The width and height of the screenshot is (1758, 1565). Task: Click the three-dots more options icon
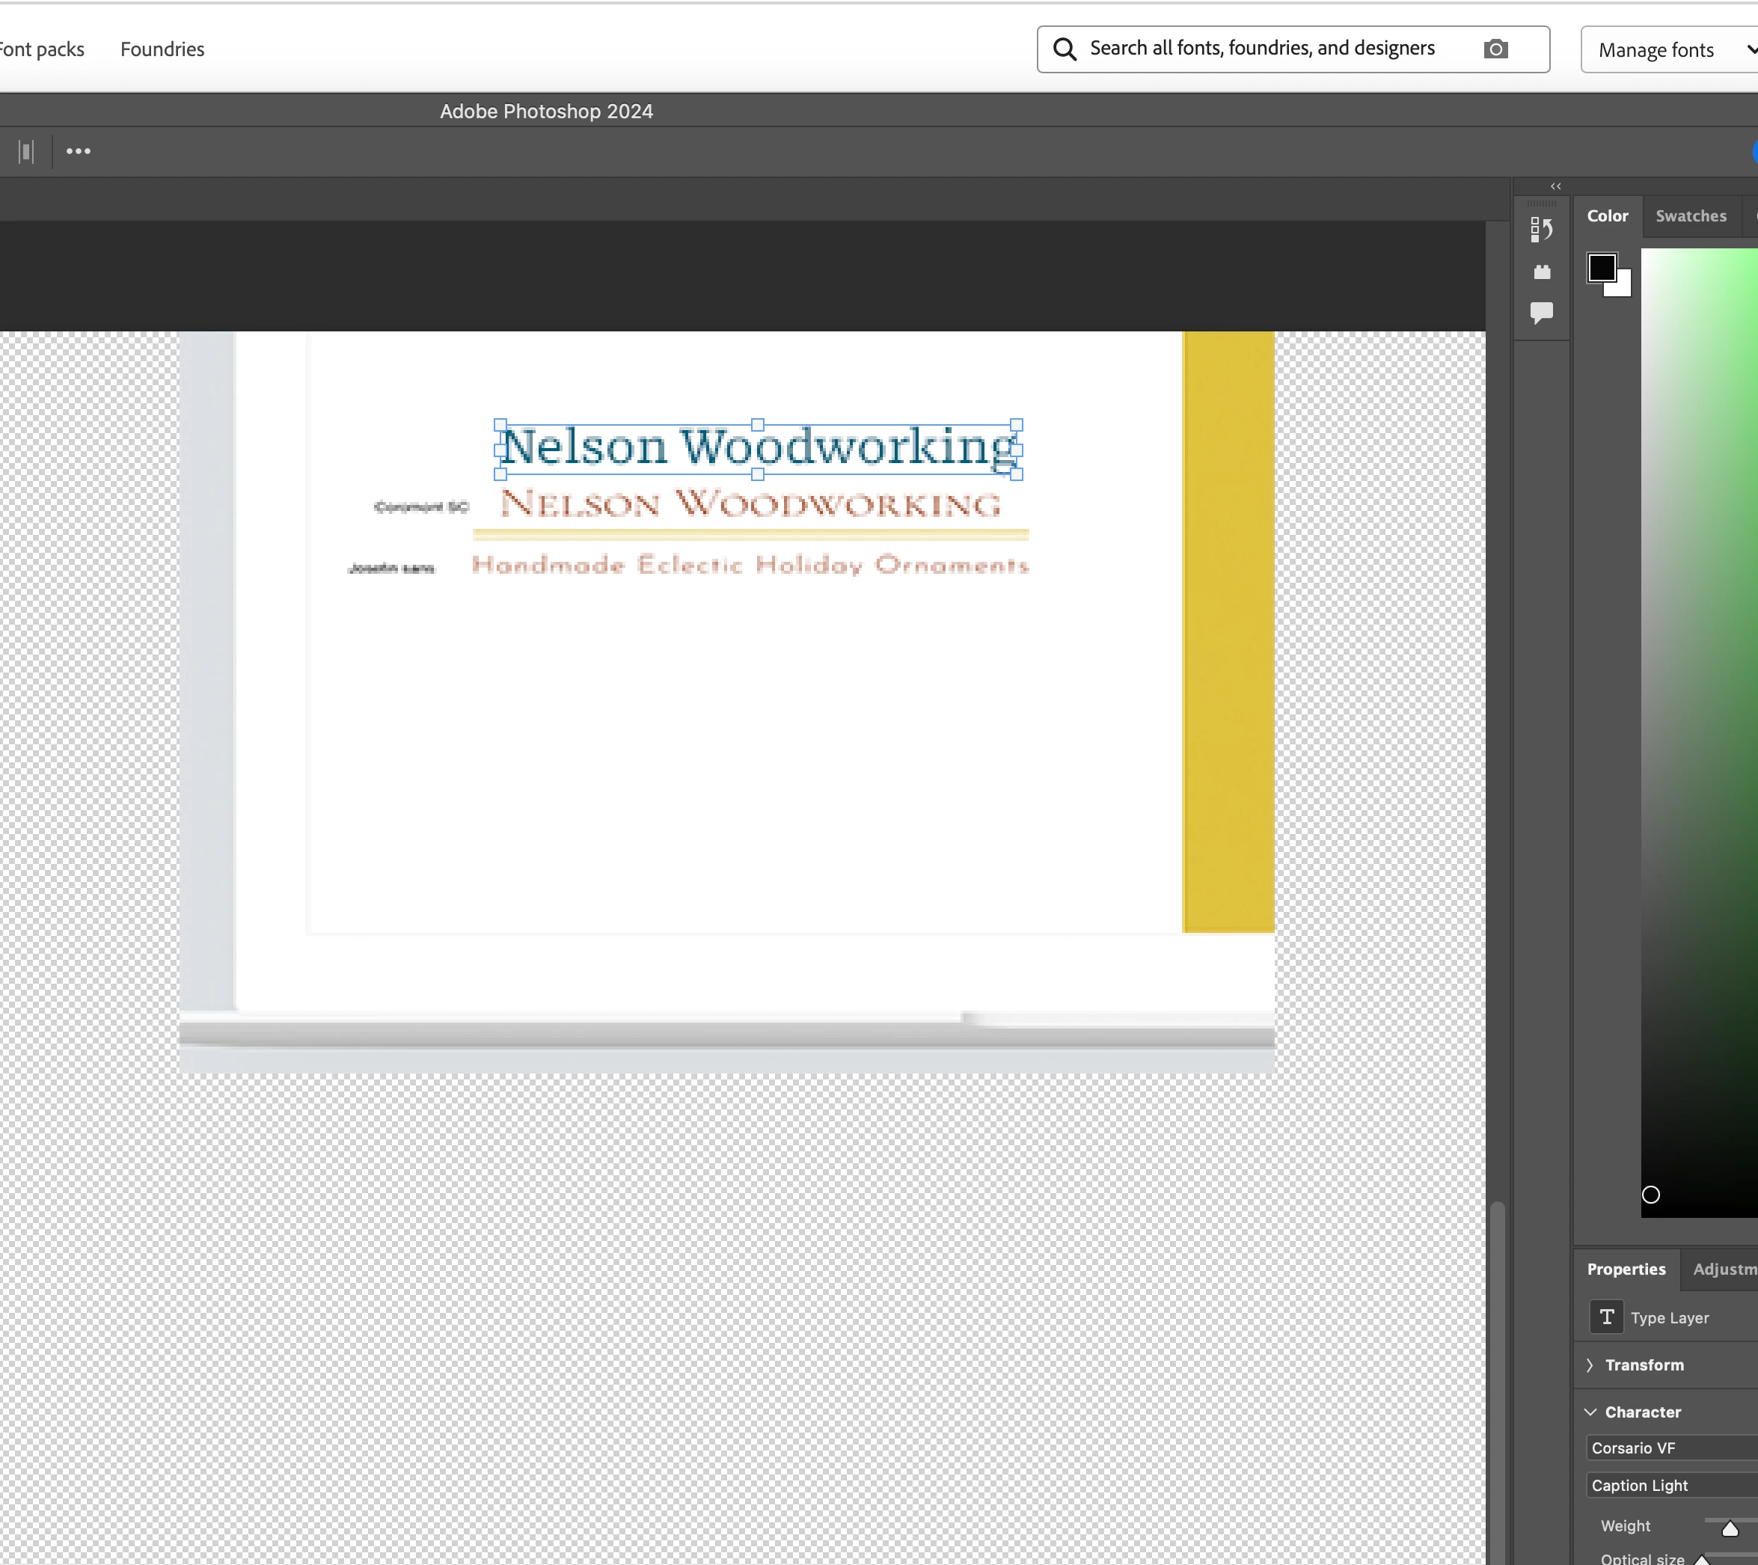pos(79,151)
